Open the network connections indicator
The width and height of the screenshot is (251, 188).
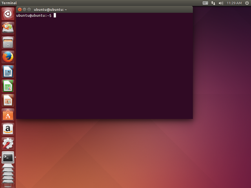(213, 3)
